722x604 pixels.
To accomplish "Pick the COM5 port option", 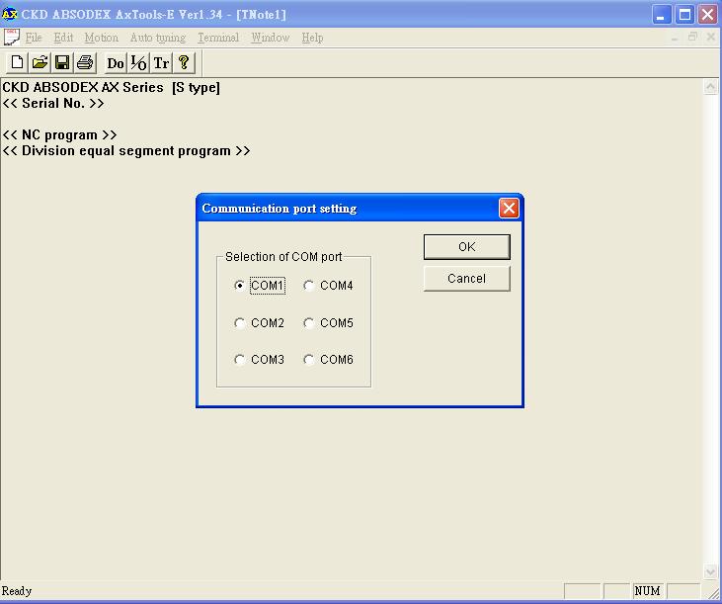I will 309,323.
